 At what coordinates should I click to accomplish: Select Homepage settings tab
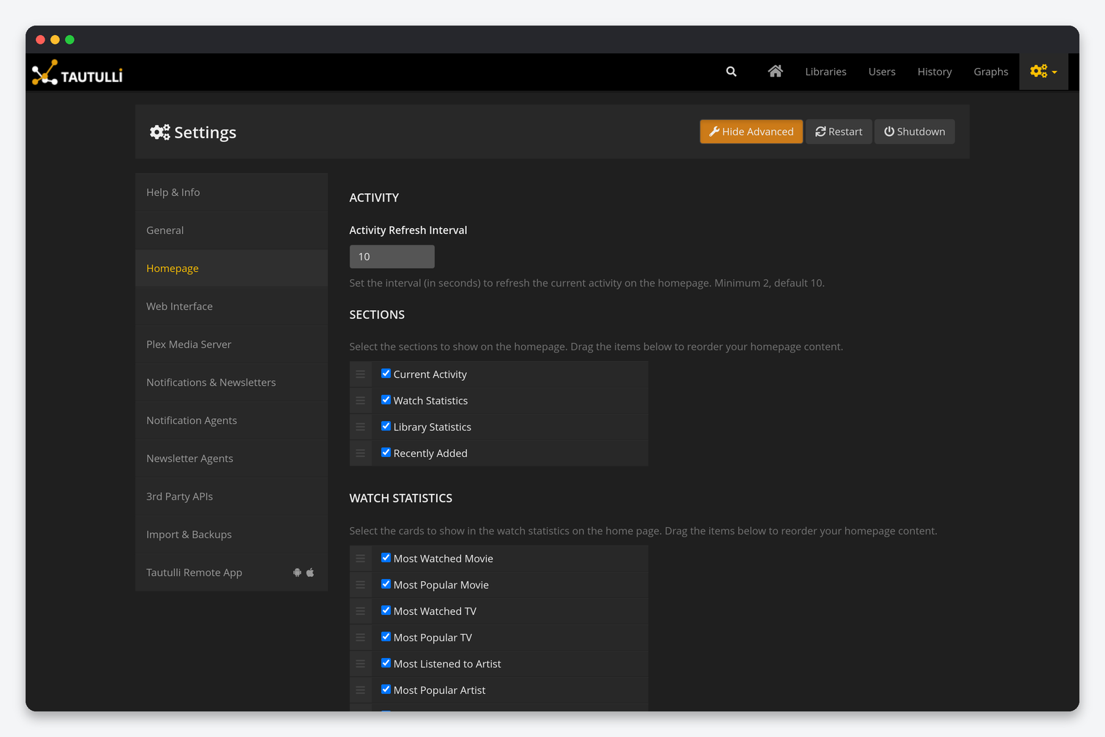pos(231,268)
